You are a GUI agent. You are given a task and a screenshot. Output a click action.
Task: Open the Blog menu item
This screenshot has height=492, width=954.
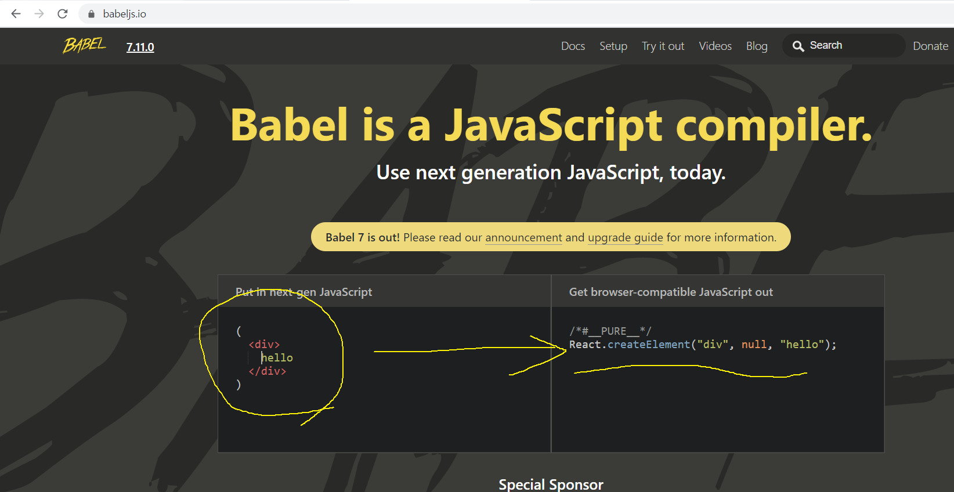(x=757, y=46)
